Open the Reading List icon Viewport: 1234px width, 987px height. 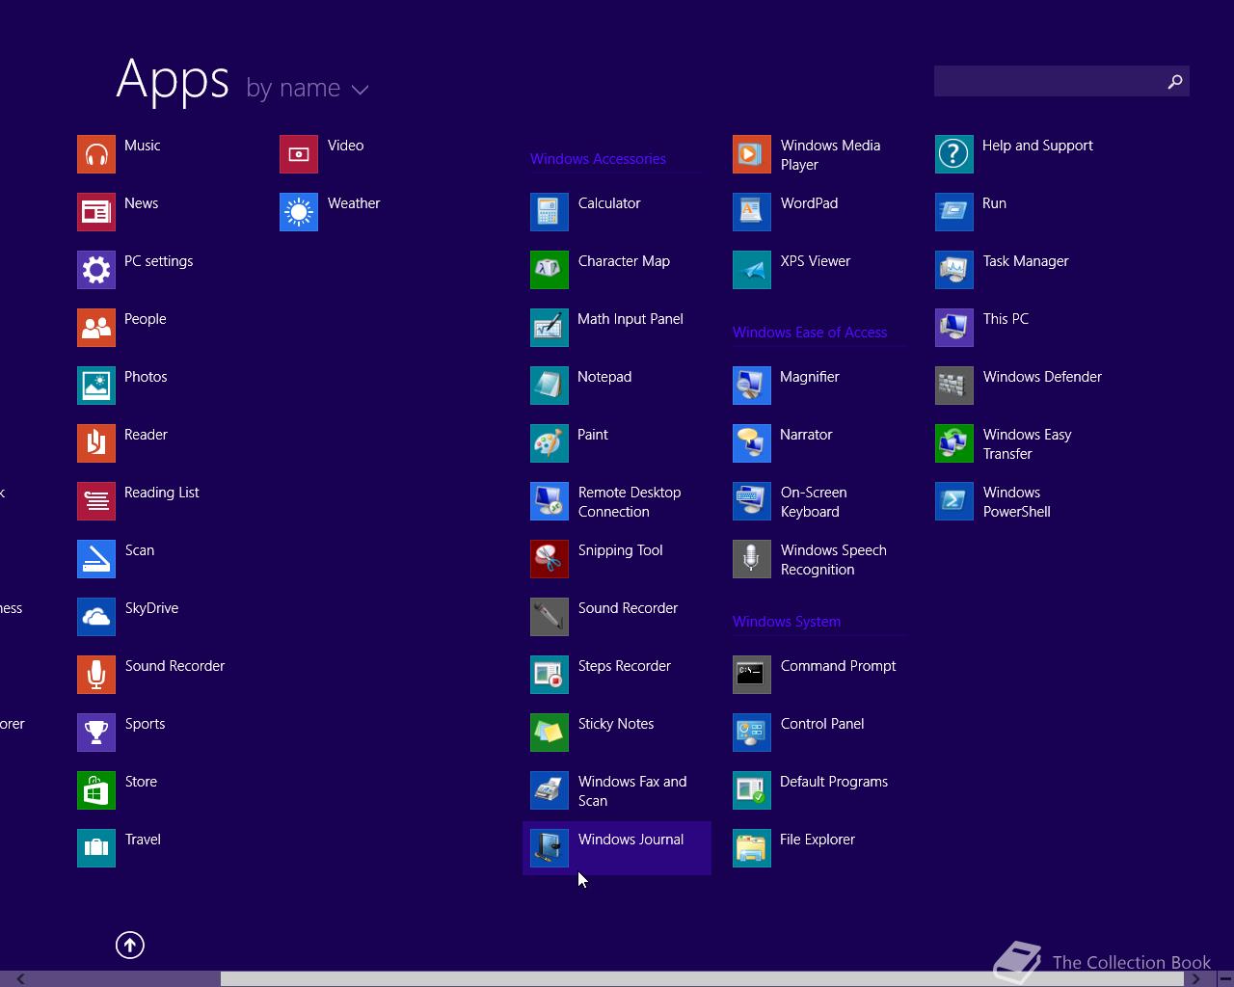click(96, 501)
